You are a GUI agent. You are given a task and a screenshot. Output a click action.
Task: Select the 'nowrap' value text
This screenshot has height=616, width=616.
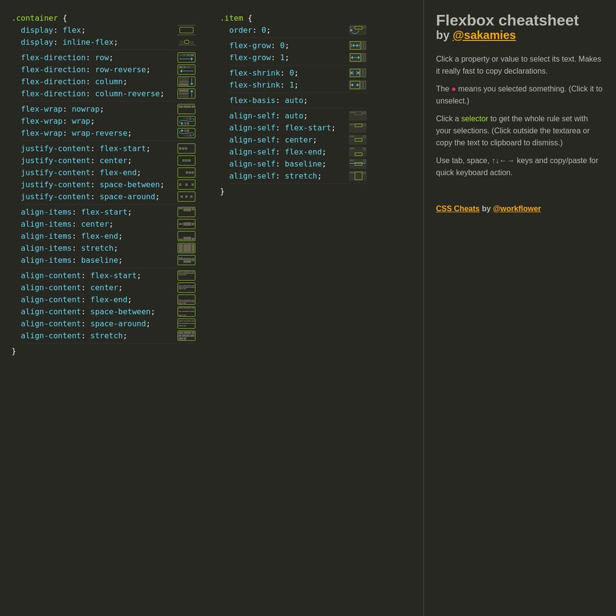pos(86,109)
